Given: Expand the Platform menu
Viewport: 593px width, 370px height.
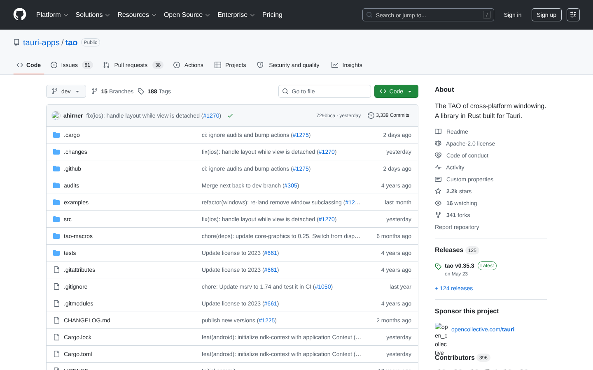Looking at the screenshot, I should [x=52, y=15].
